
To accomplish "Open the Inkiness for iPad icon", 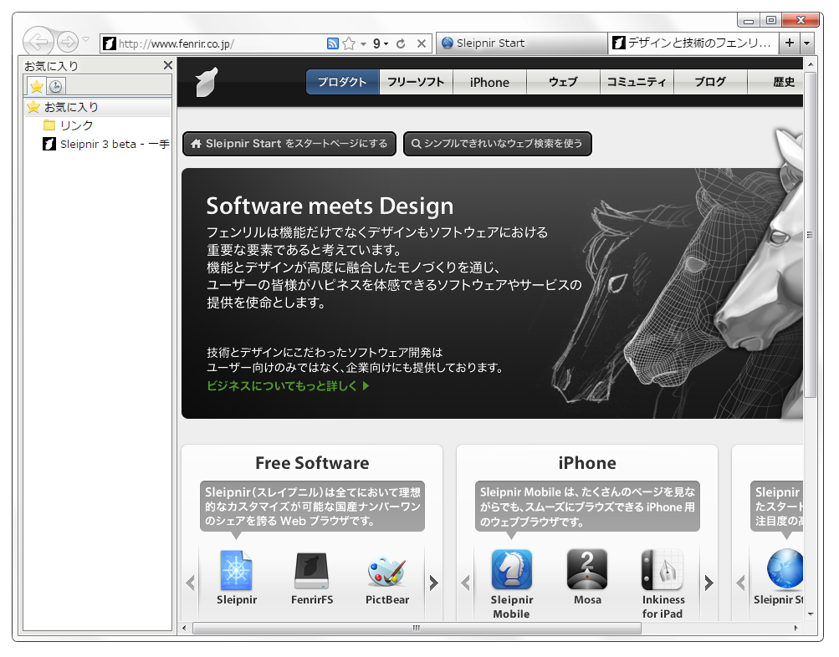I will (663, 569).
